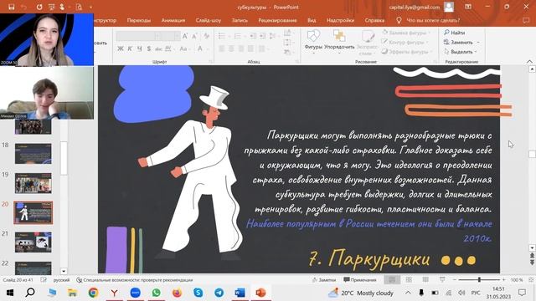The image size is (536, 301).
Task: Open WhatsApp from the taskbar
Action: [x=157, y=293]
